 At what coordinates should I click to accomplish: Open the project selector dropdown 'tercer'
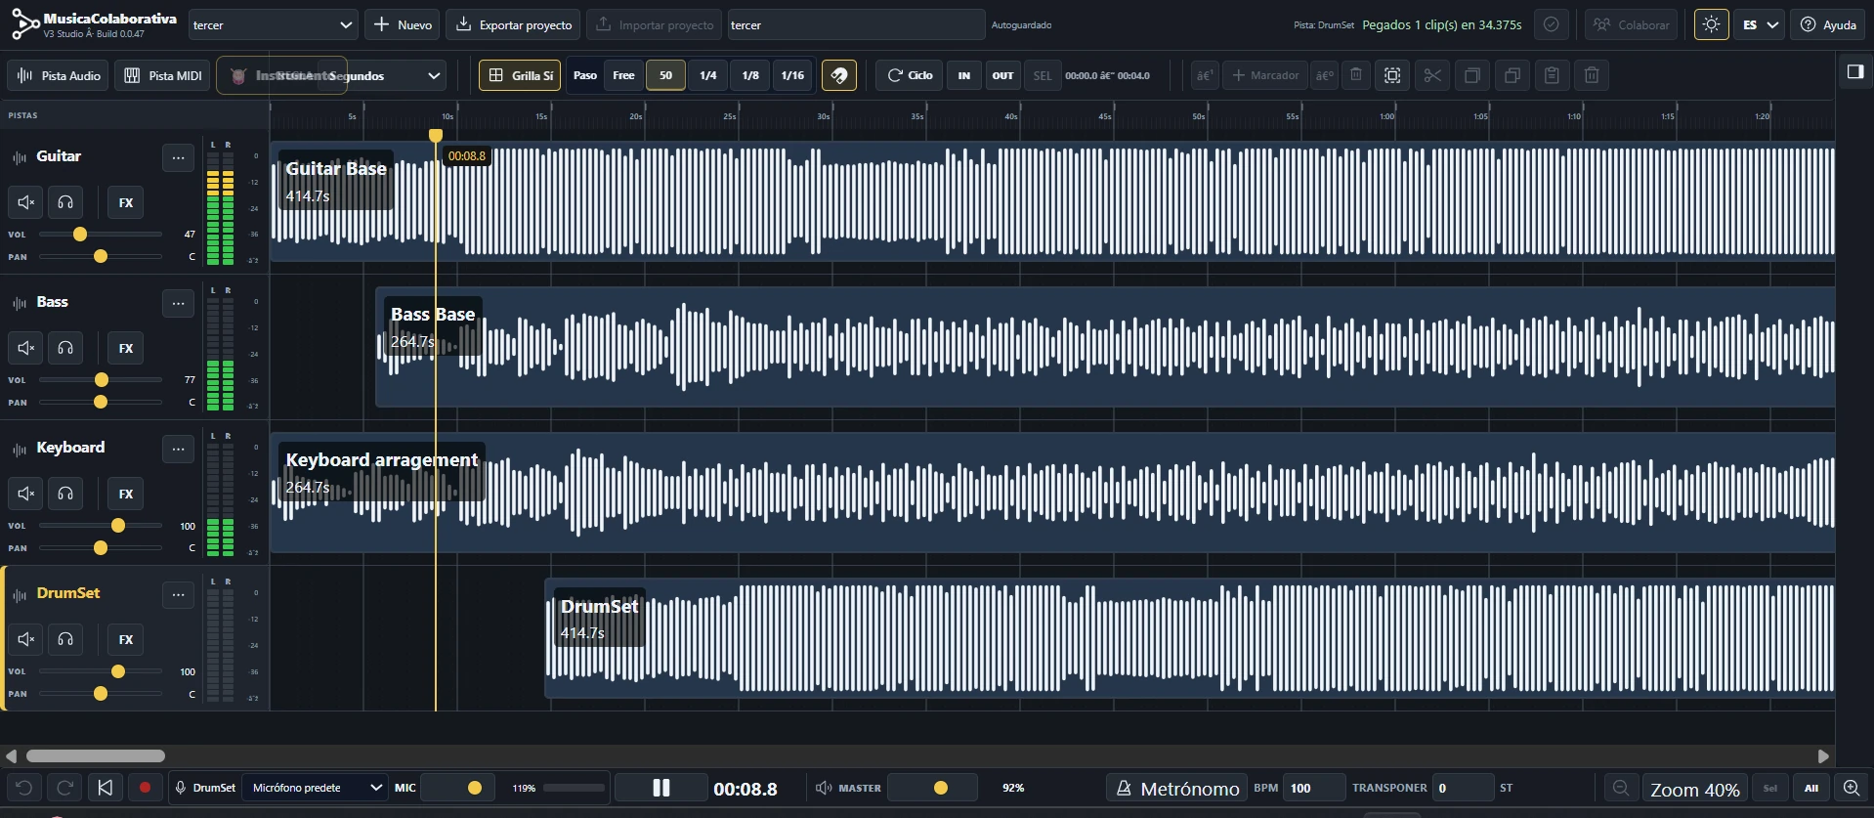[x=273, y=24]
